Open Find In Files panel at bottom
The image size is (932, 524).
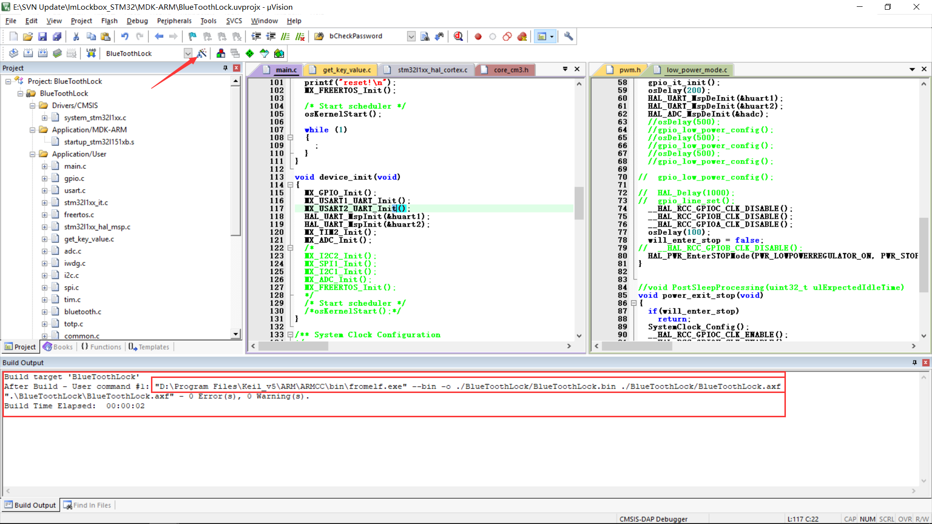(87, 505)
